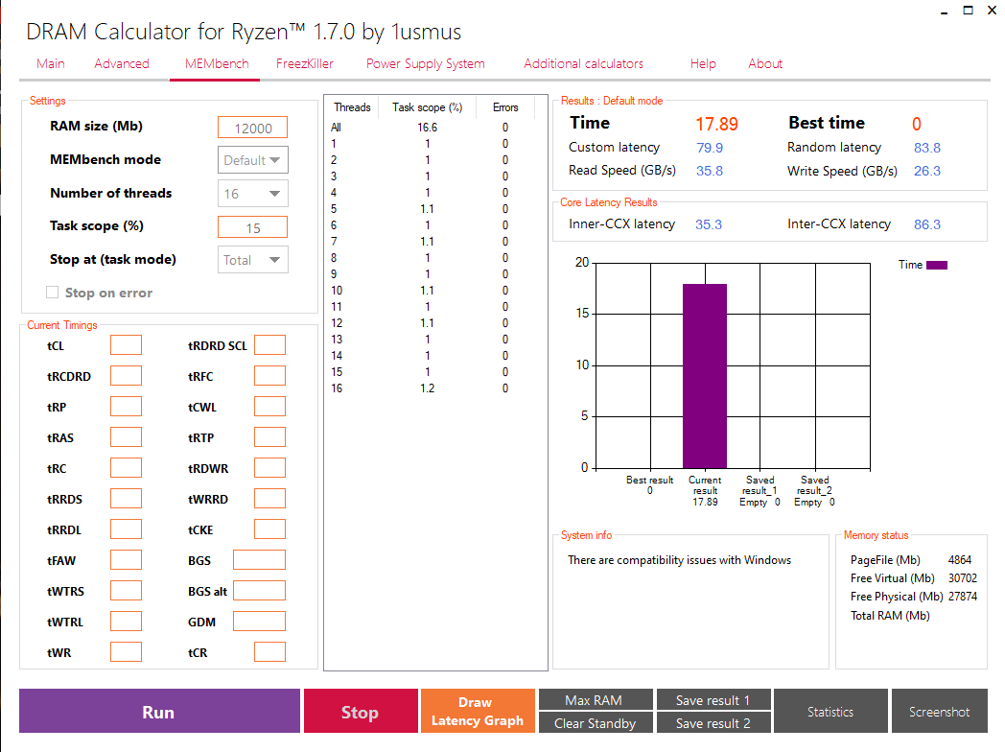Click the tCL timing field

coord(126,345)
